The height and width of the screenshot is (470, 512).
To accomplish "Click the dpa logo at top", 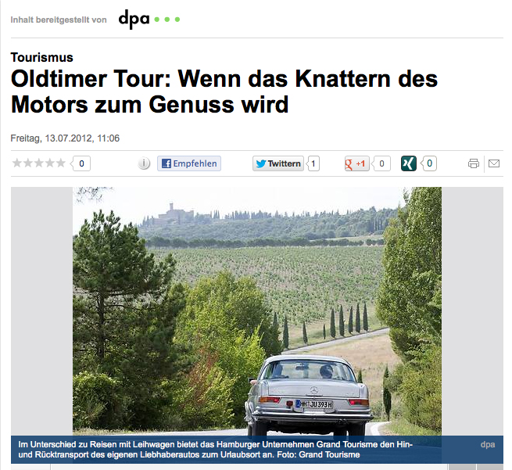I will [149, 20].
